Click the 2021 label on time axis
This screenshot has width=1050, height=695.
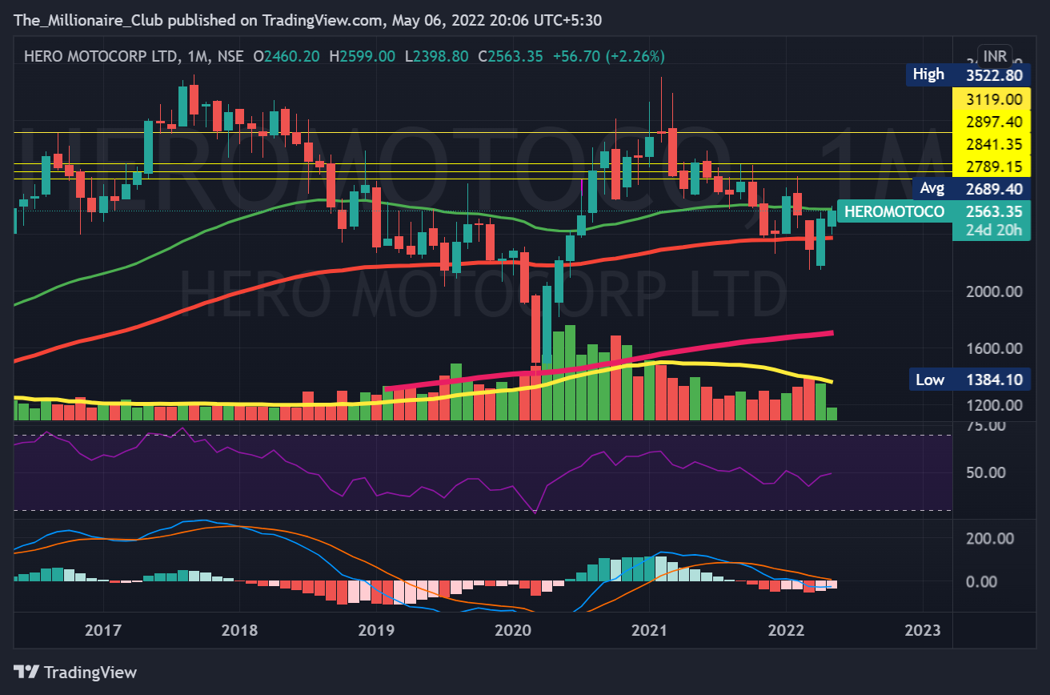click(x=649, y=630)
